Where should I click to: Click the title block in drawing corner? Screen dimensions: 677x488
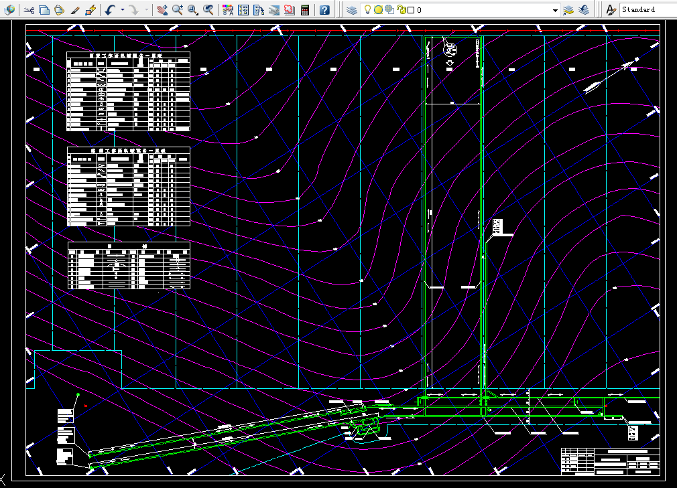point(611,461)
